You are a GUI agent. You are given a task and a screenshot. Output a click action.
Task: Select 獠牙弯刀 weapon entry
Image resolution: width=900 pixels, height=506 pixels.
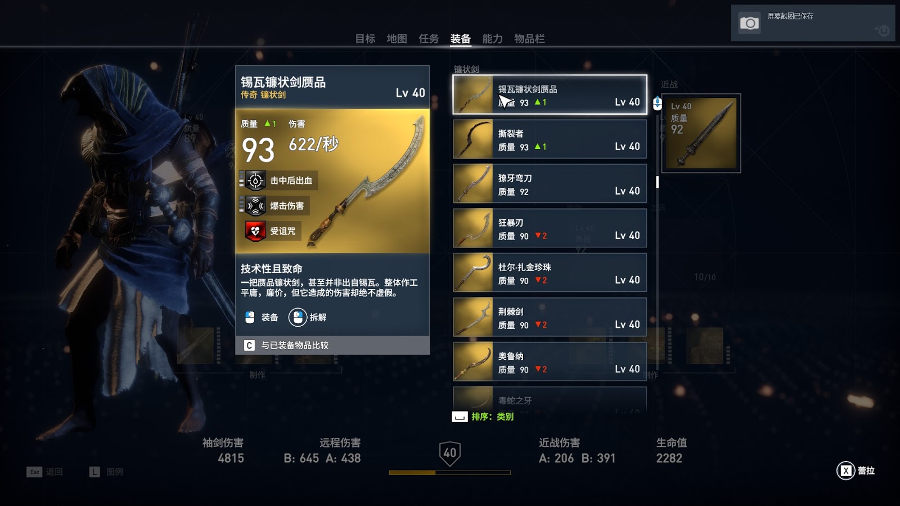tap(550, 183)
